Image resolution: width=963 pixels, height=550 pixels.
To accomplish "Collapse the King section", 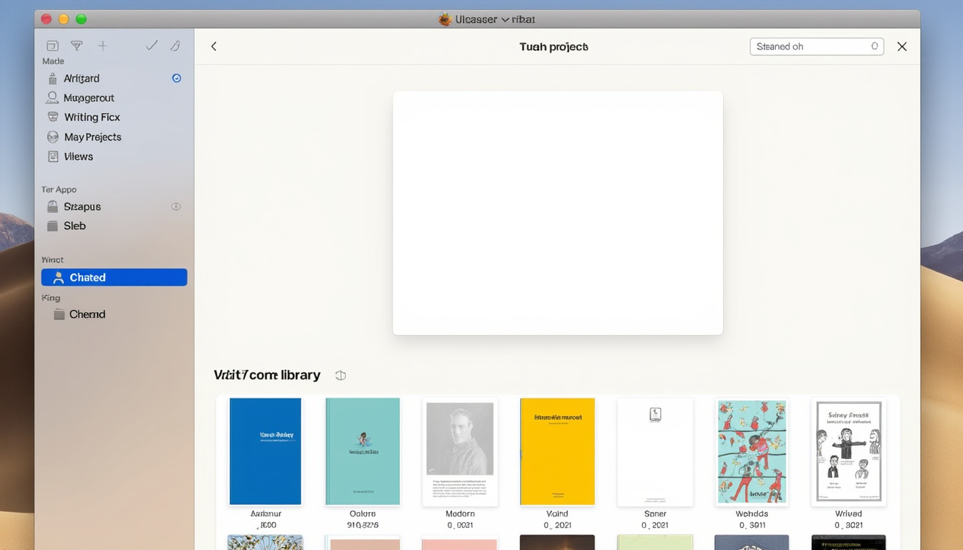I will click(51, 297).
